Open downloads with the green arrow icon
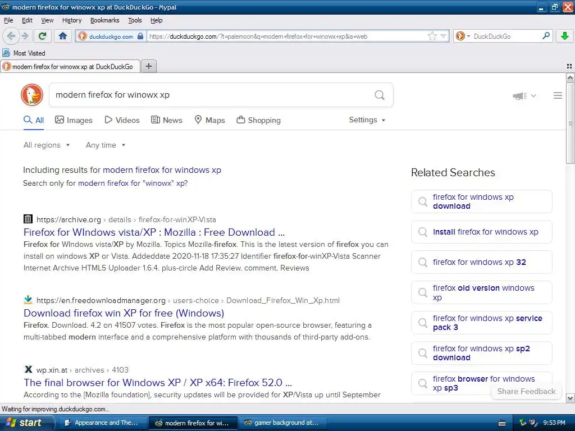Viewport: 575px width, 431px height. point(564,36)
